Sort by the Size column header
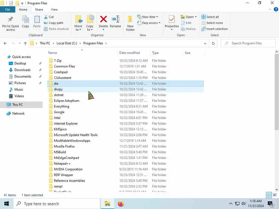 click(x=194, y=53)
